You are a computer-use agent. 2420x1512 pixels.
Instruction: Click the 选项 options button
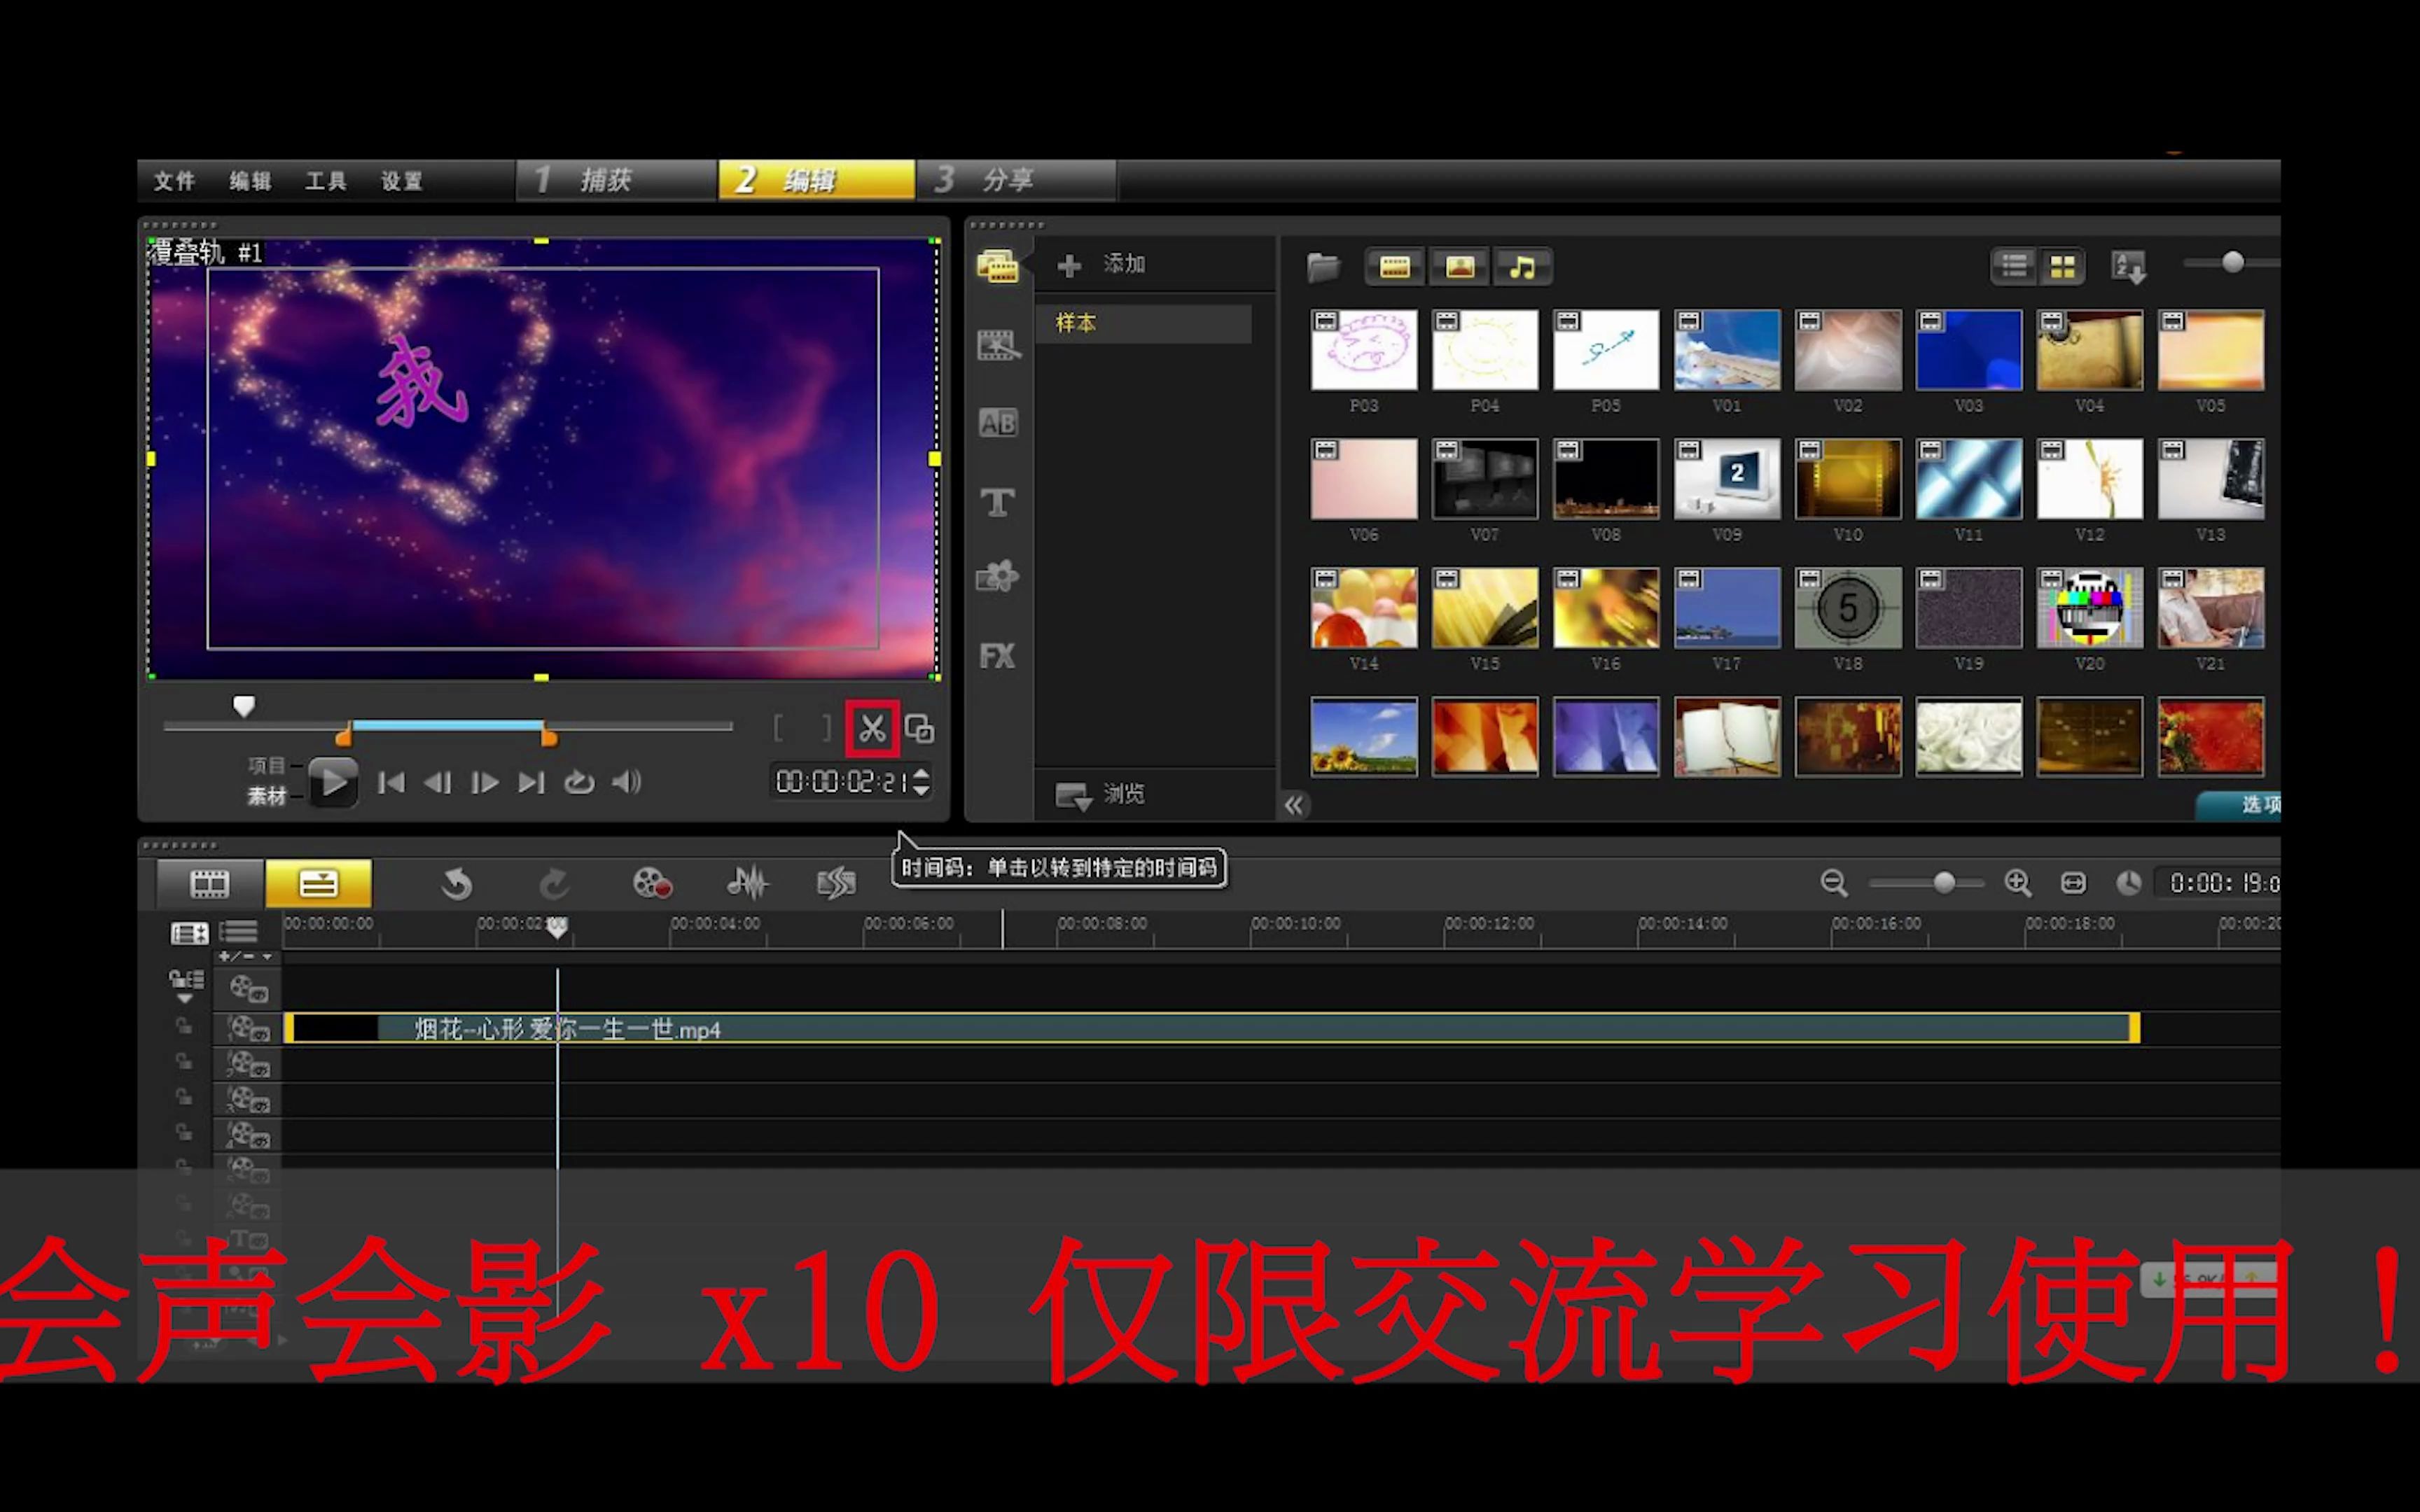(2240, 805)
